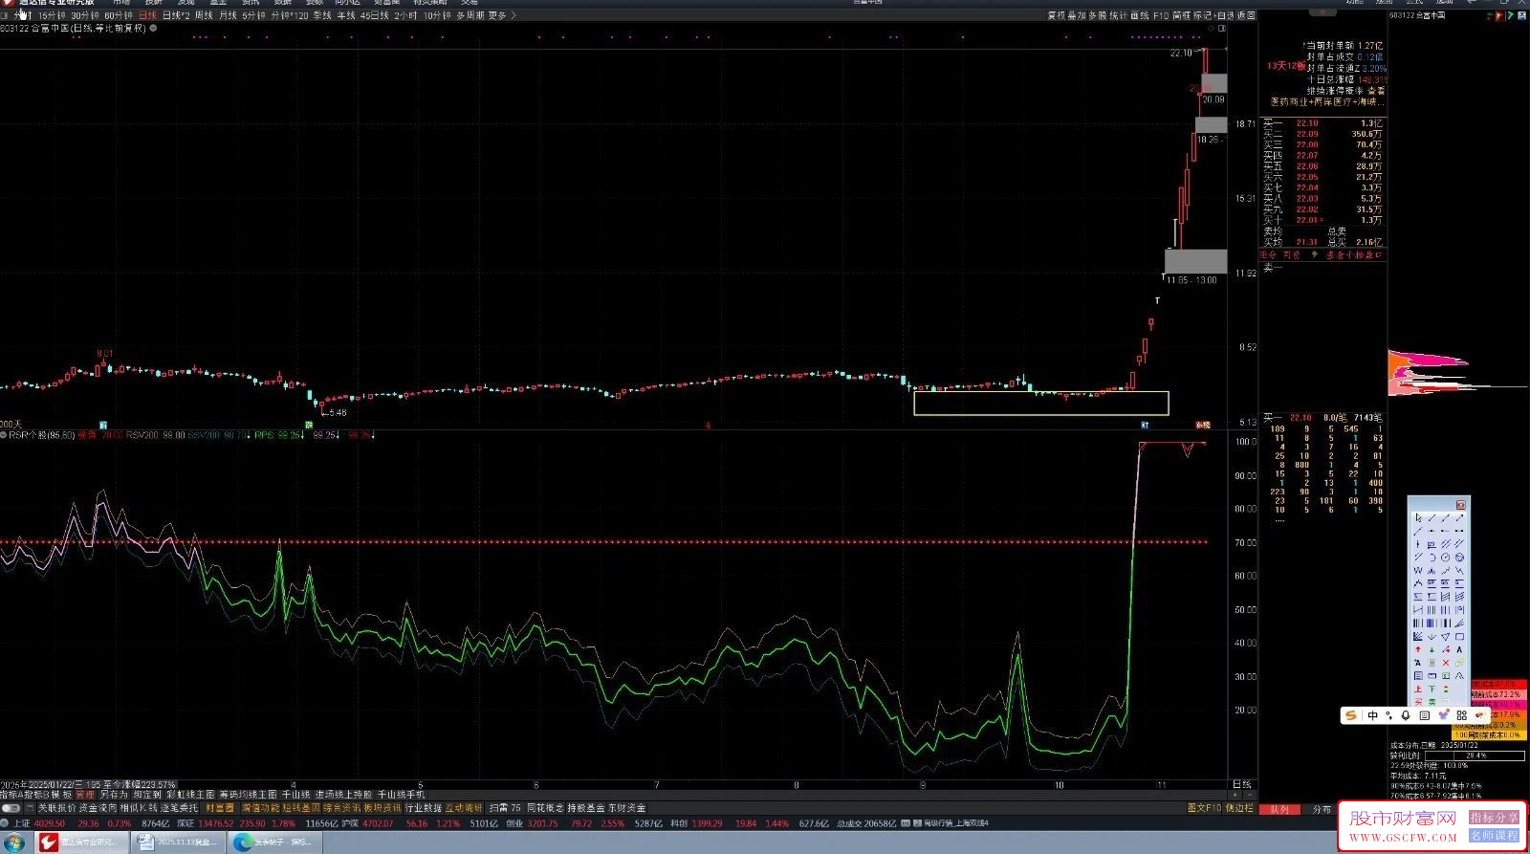This screenshot has height=854, width=1530.
Task: Open the 多周期 chart period selector
Action: click(470, 15)
